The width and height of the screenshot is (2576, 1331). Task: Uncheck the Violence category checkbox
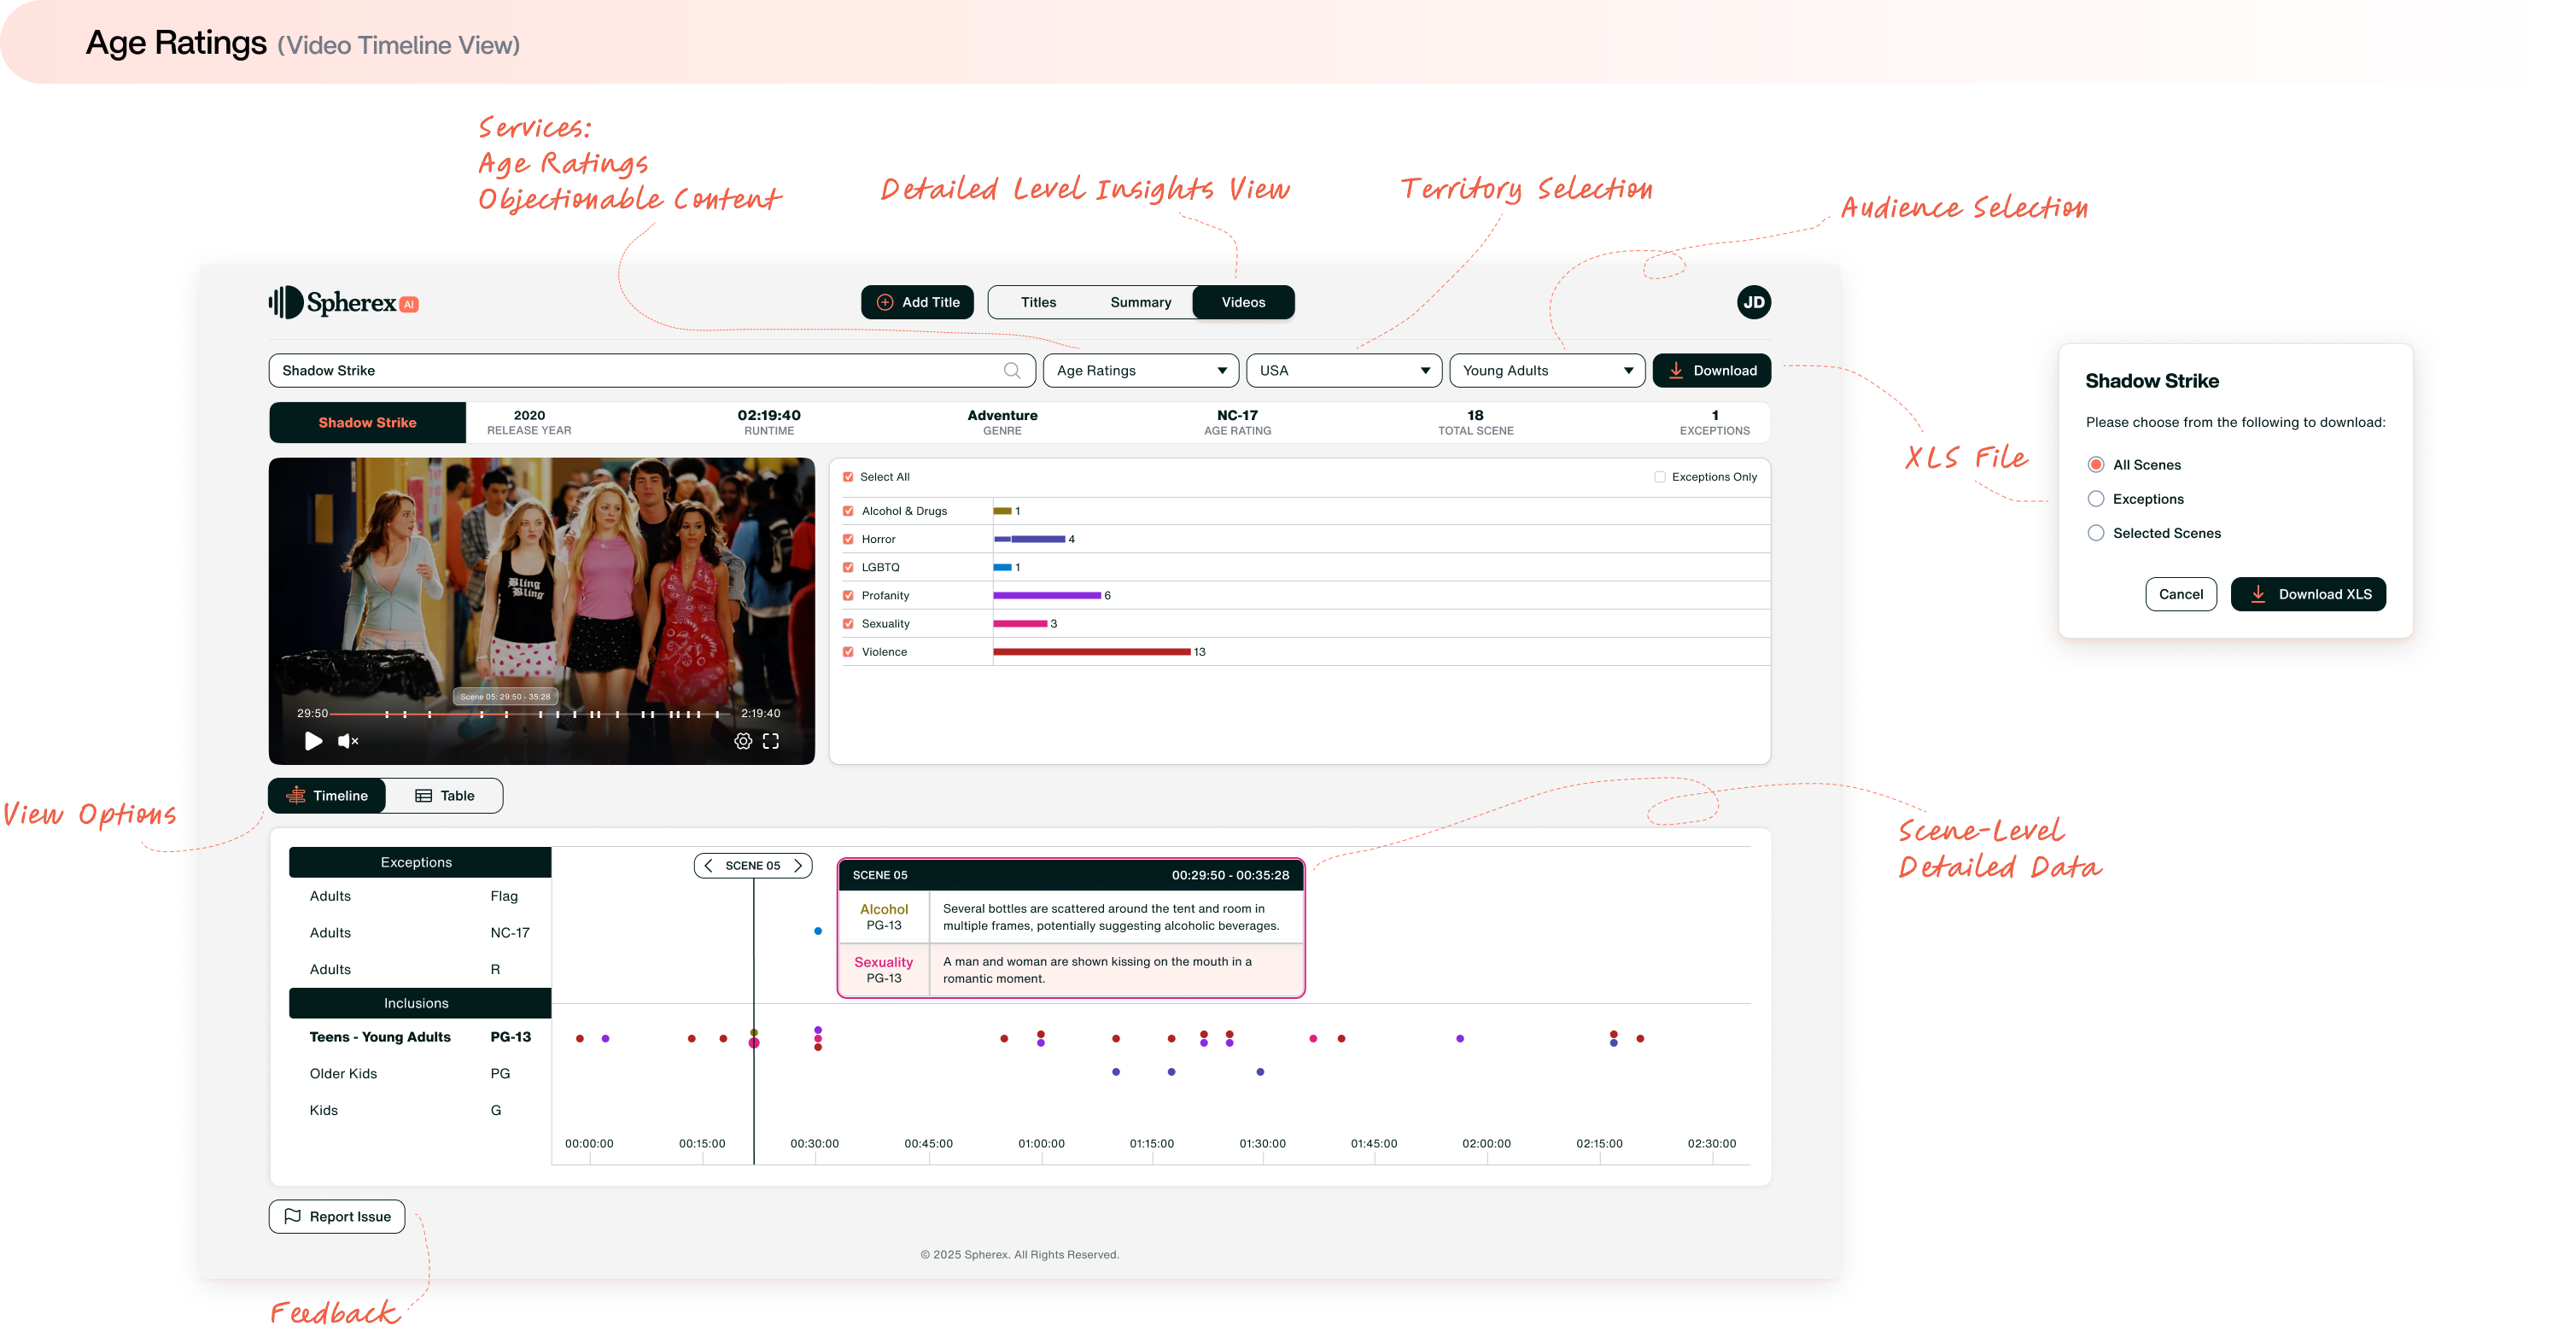click(x=848, y=652)
